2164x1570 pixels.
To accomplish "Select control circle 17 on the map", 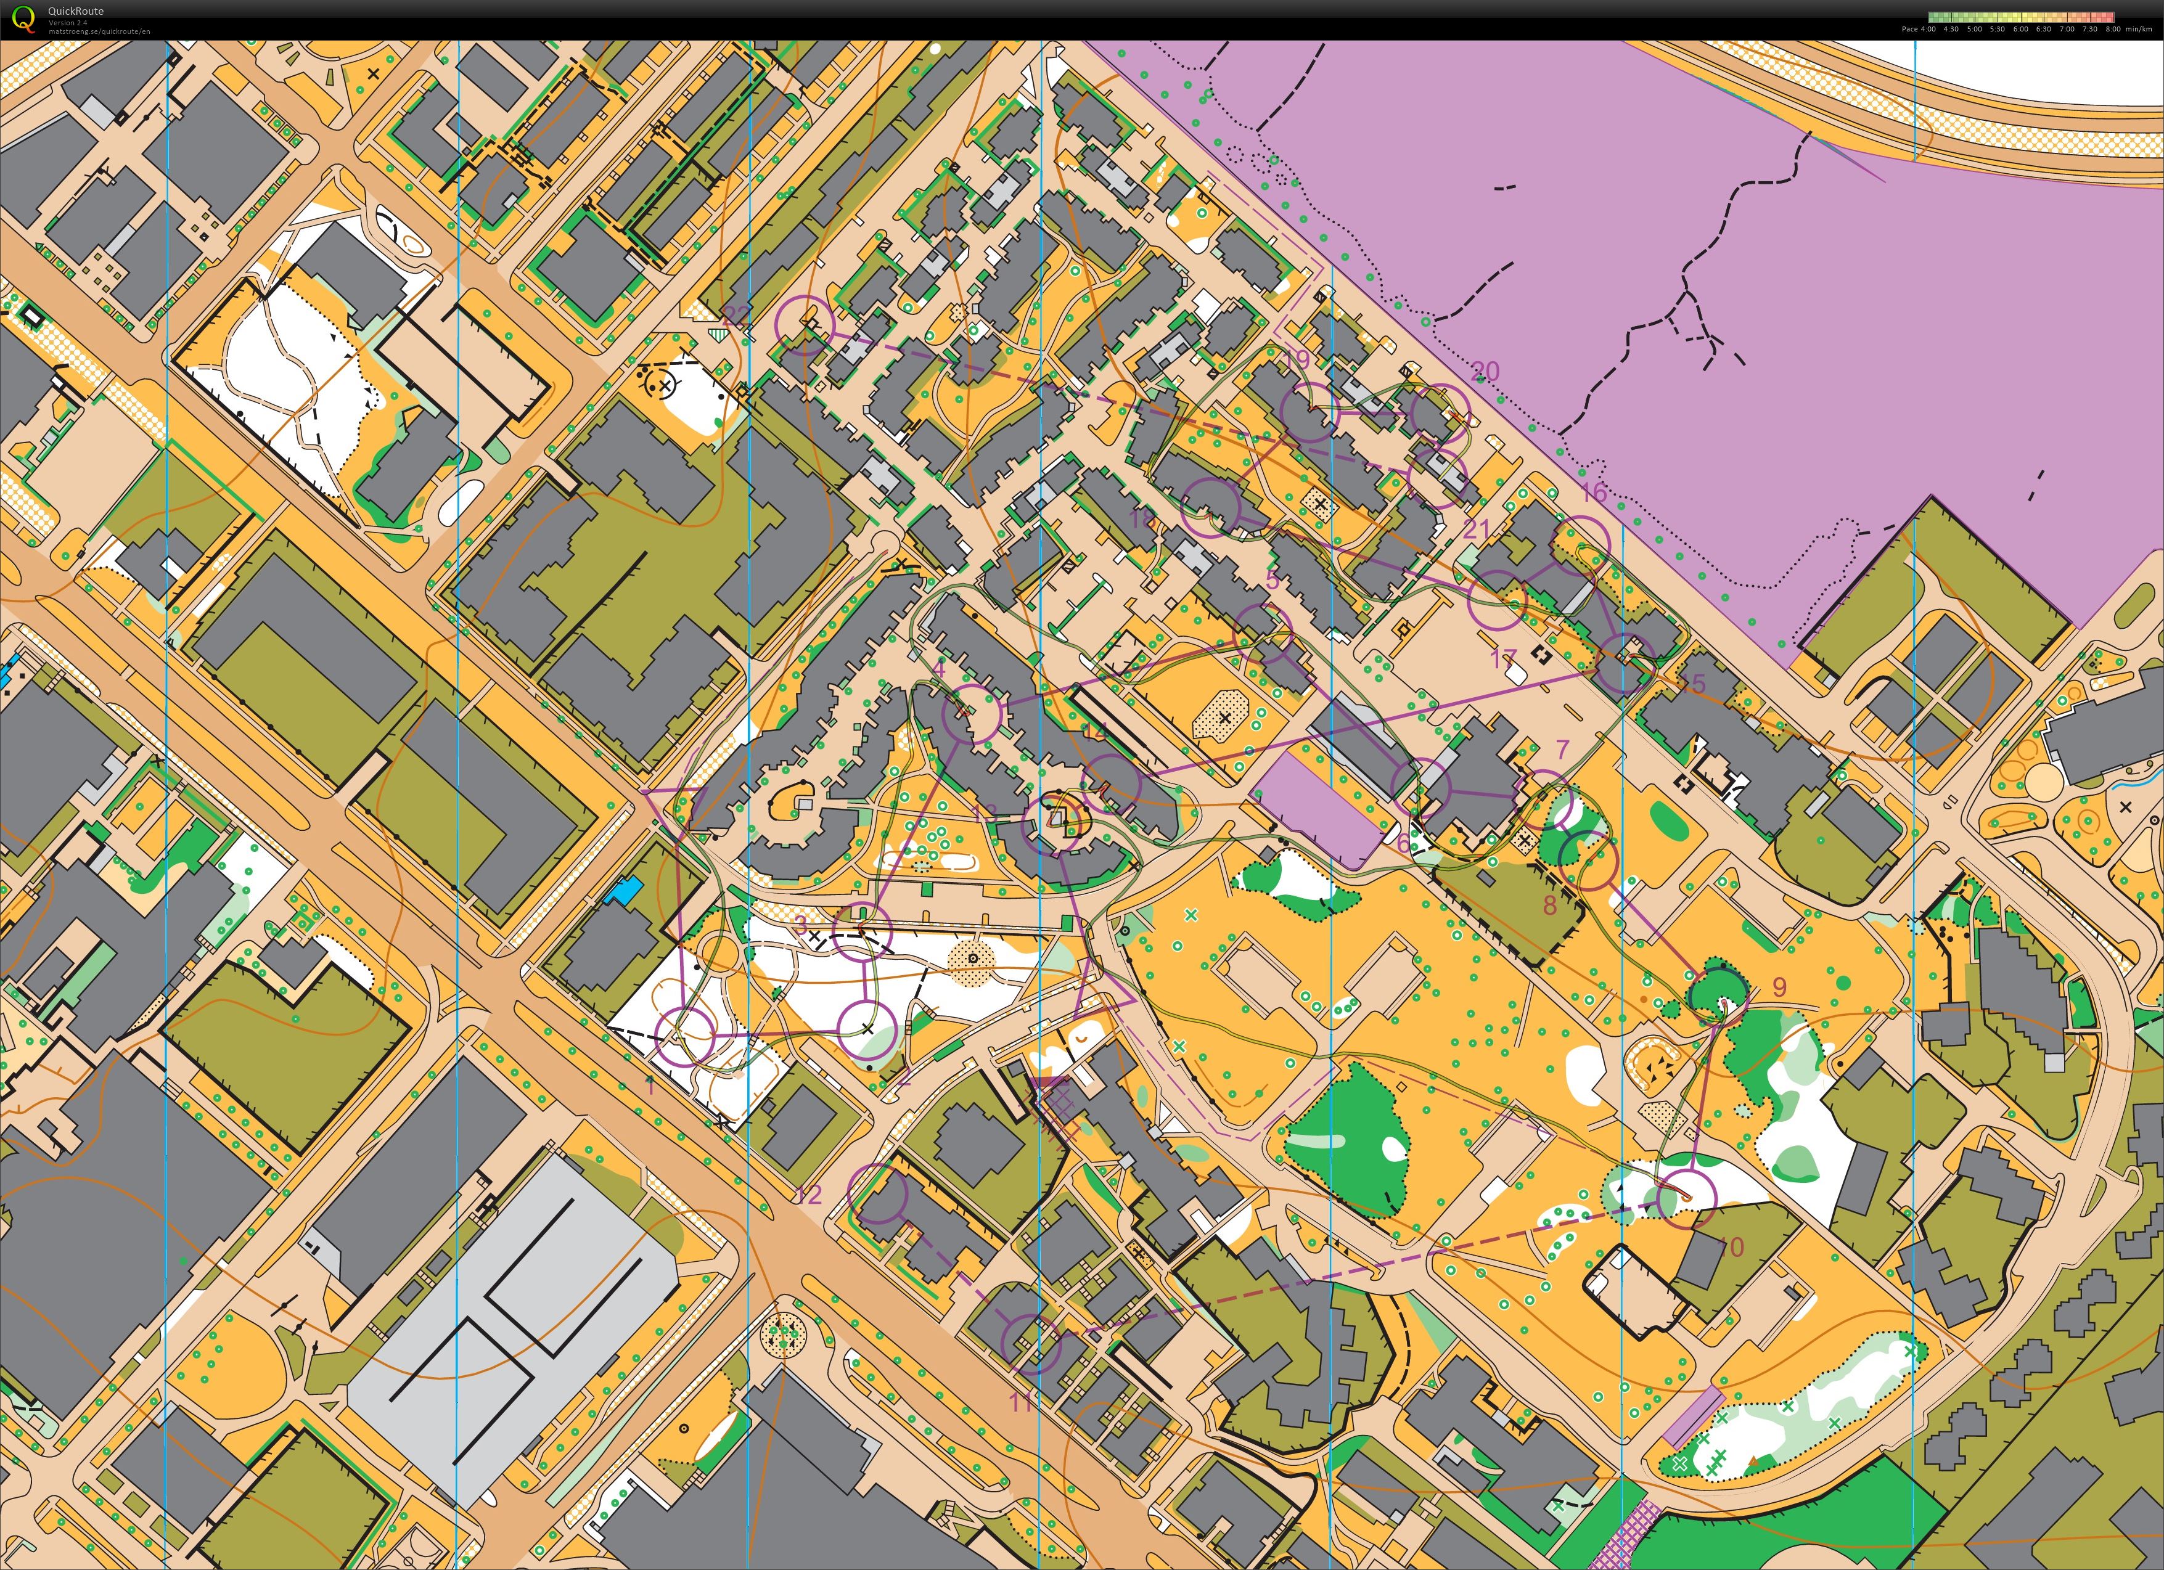I will (x=1497, y=600).
